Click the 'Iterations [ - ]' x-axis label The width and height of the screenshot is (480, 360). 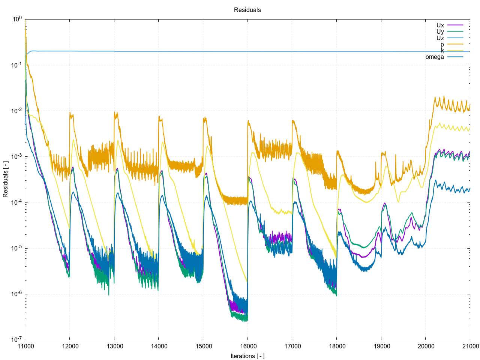tap(247, 356)
